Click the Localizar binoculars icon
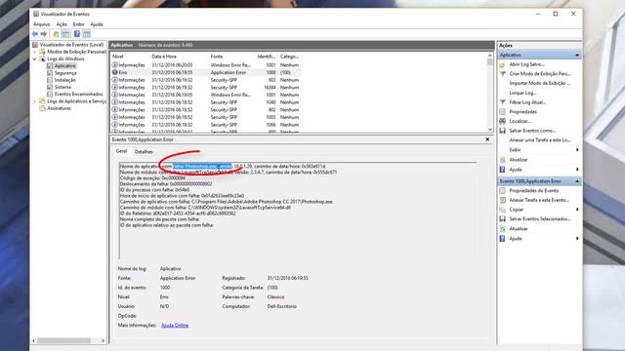Screen dimensions: 625x351 (502, 121)
